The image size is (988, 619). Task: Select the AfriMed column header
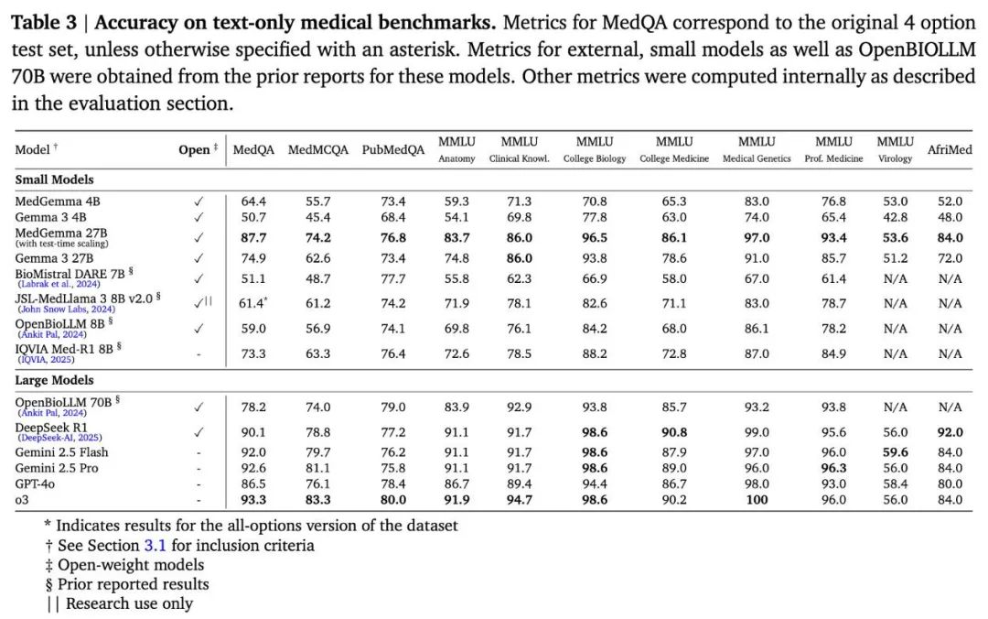tap(950, 149)
